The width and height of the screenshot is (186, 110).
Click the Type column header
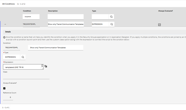click(x=94, y=11)
